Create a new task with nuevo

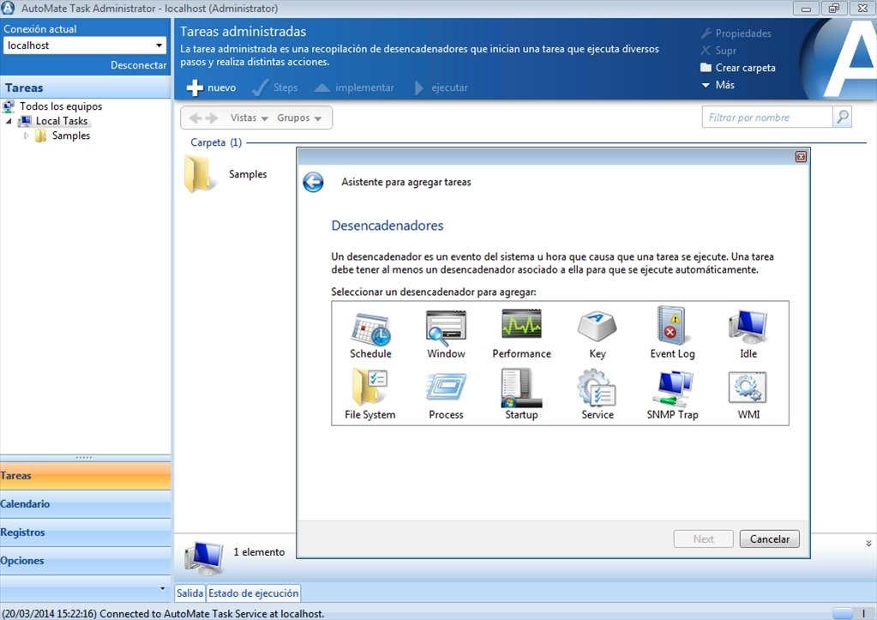point(211,87)
